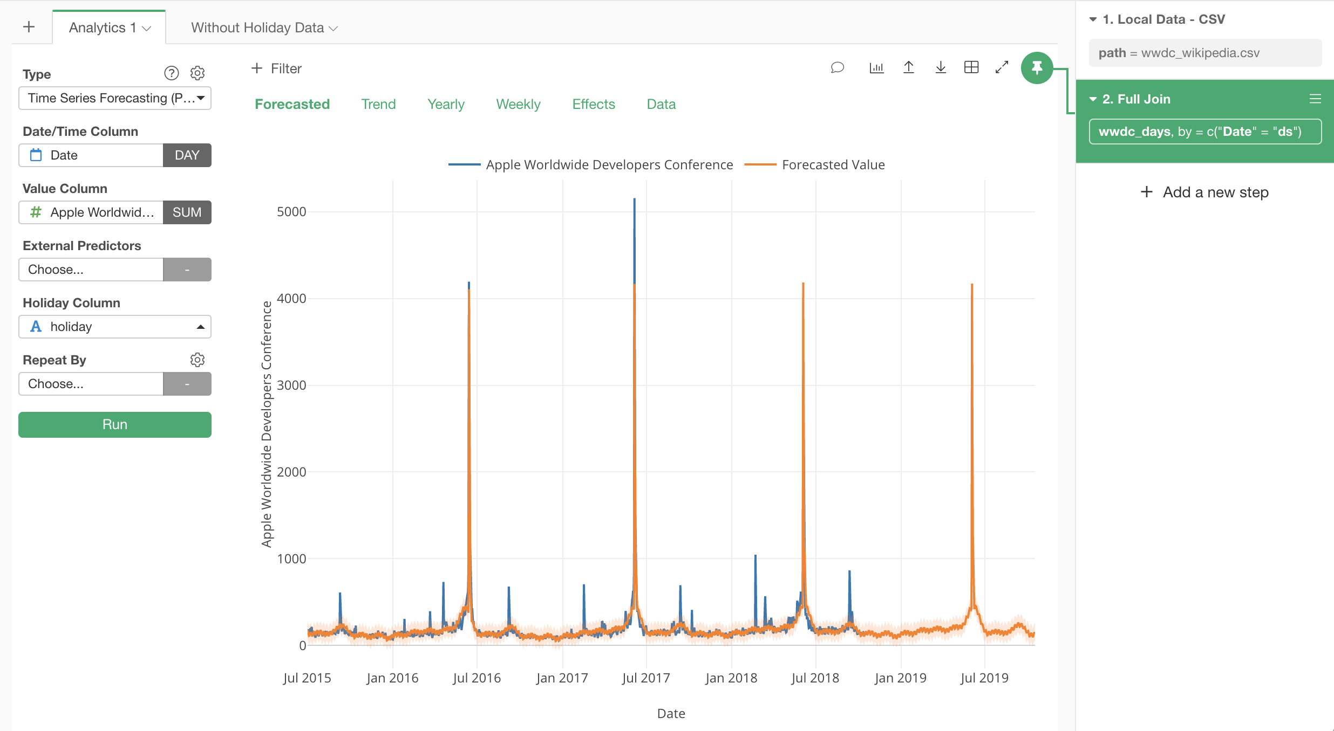Click the green Run button
The height and width of the screenshot is (731, 1334).
(115, 425)
